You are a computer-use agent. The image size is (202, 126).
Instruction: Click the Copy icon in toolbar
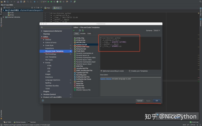pyautogui.click(x=21, y=2)
